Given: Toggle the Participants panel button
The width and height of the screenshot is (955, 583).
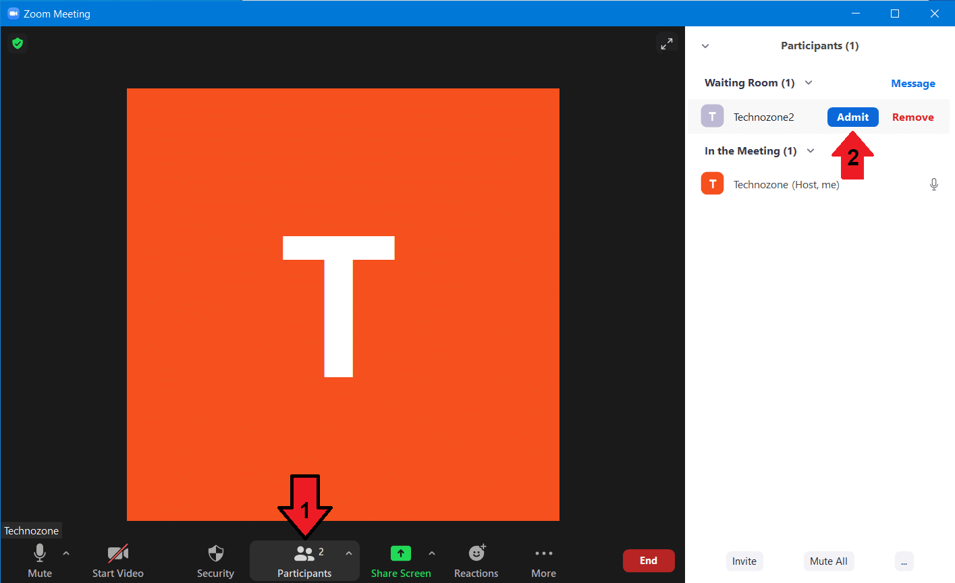Looking at the screenshot, I should click(x=304, y=561).
